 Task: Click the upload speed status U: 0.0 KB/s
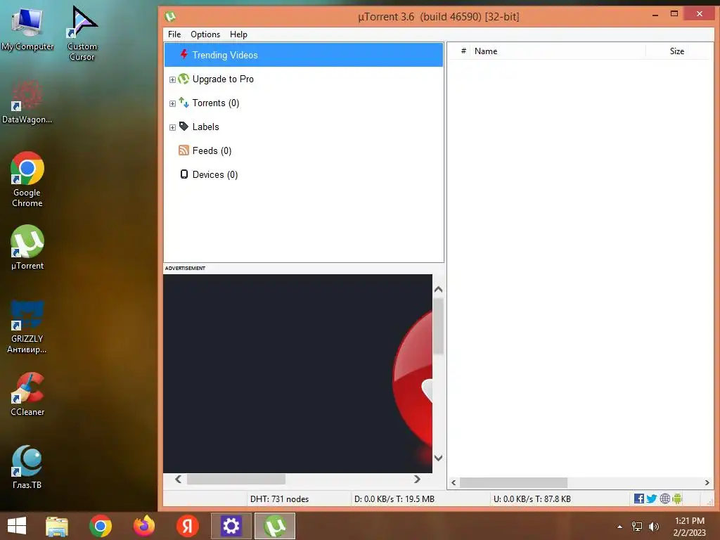point(532,499)
